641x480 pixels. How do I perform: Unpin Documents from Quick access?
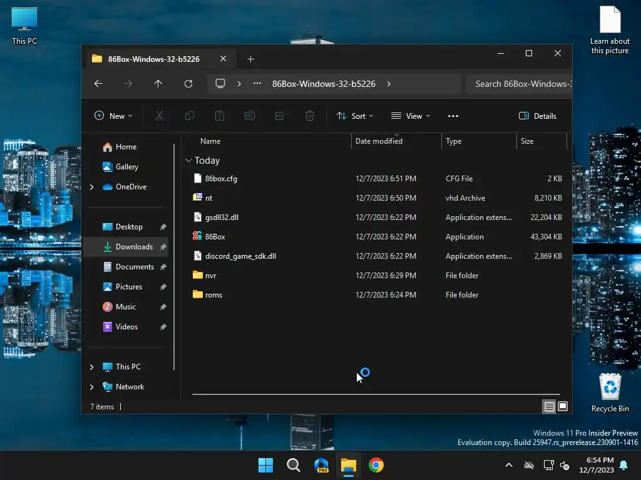(163, 266)
